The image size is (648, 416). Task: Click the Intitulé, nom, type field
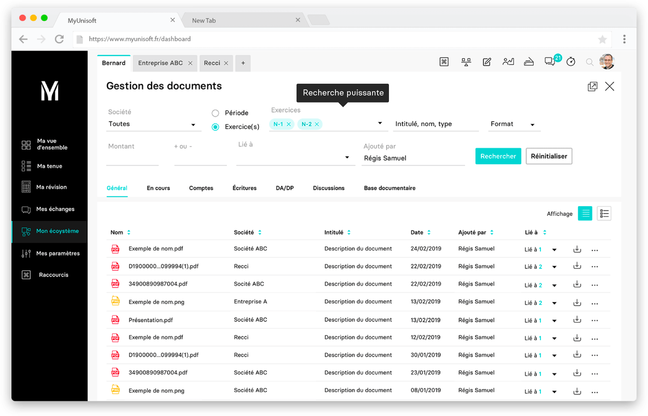coord(436,124)
